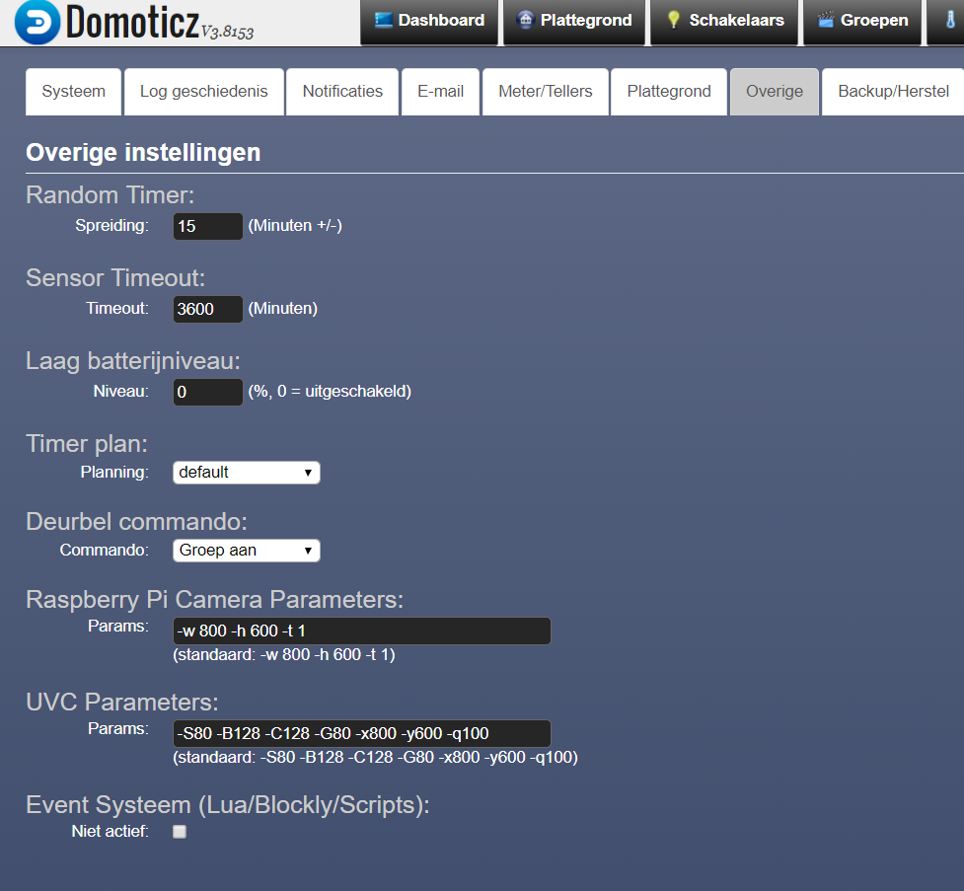The image size is (964, 891).
Task: Click the Dashboard monitor icon
Action: [384, 20]
